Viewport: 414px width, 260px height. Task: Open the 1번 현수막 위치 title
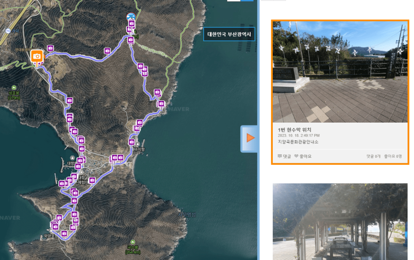point(295,130)
